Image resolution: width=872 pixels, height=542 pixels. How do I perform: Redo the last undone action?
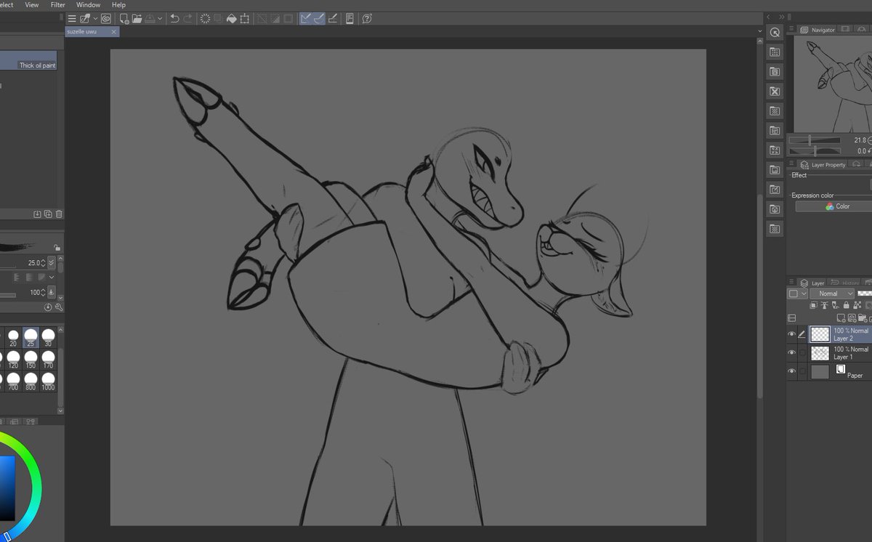point(188,18)
